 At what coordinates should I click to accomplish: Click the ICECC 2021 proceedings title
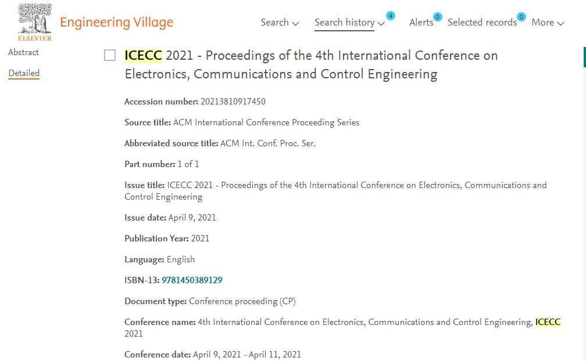(x=311, y=64)
